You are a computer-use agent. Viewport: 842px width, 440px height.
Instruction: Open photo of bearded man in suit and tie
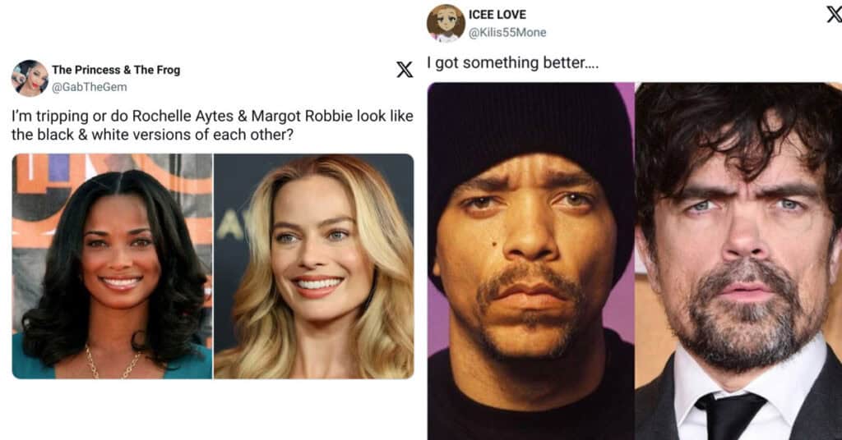click(739, 261)
